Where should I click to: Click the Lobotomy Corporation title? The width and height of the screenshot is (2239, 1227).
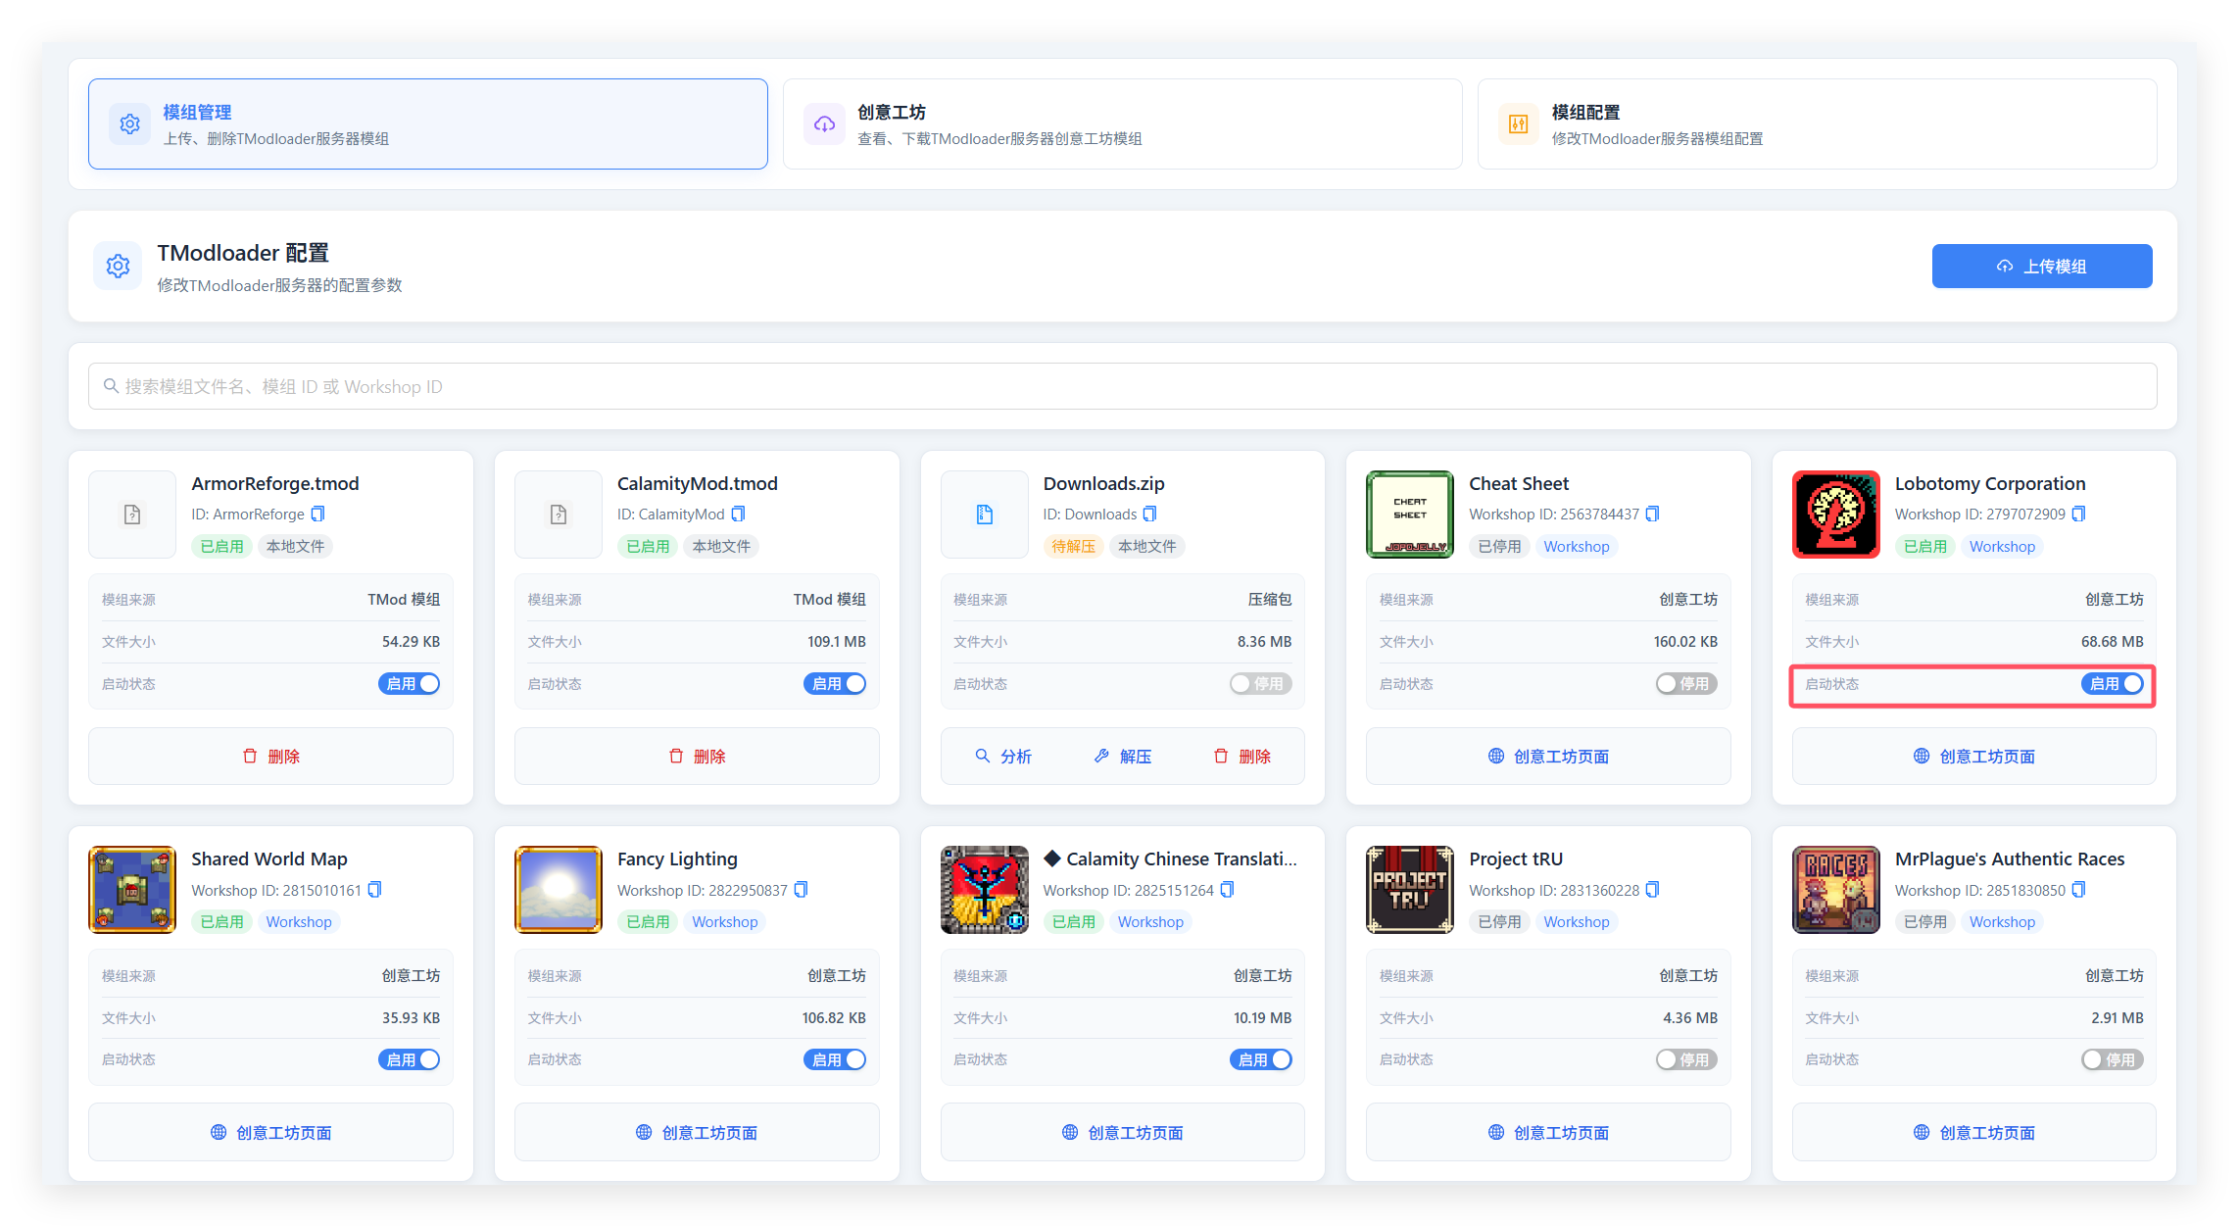point(1990,483)
